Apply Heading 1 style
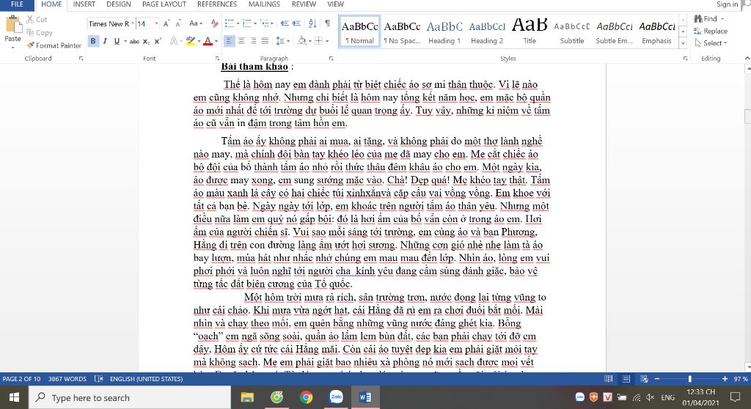Screen dimensions: 751x409 click(444, 32)
